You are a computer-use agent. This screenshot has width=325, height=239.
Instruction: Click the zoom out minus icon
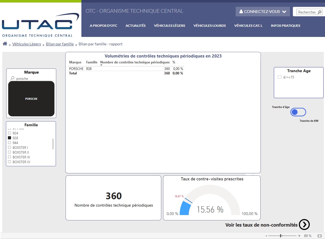coord(266,236)
